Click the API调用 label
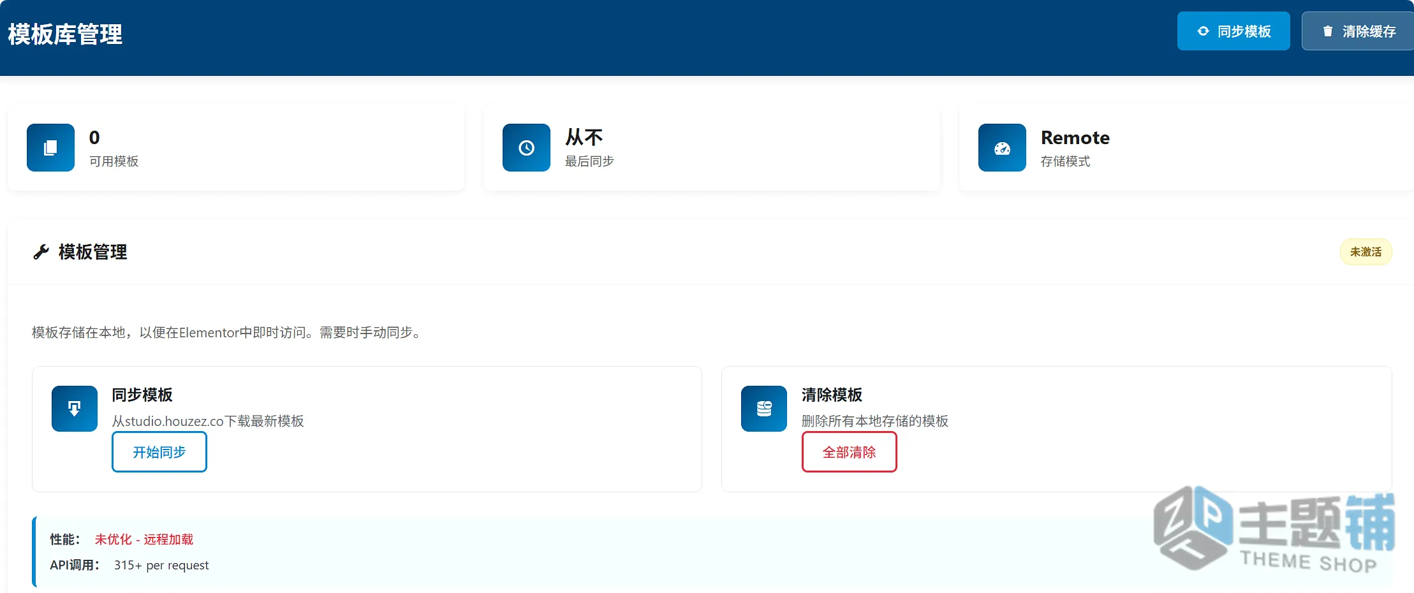1414x593 pixels. [75, 565]
